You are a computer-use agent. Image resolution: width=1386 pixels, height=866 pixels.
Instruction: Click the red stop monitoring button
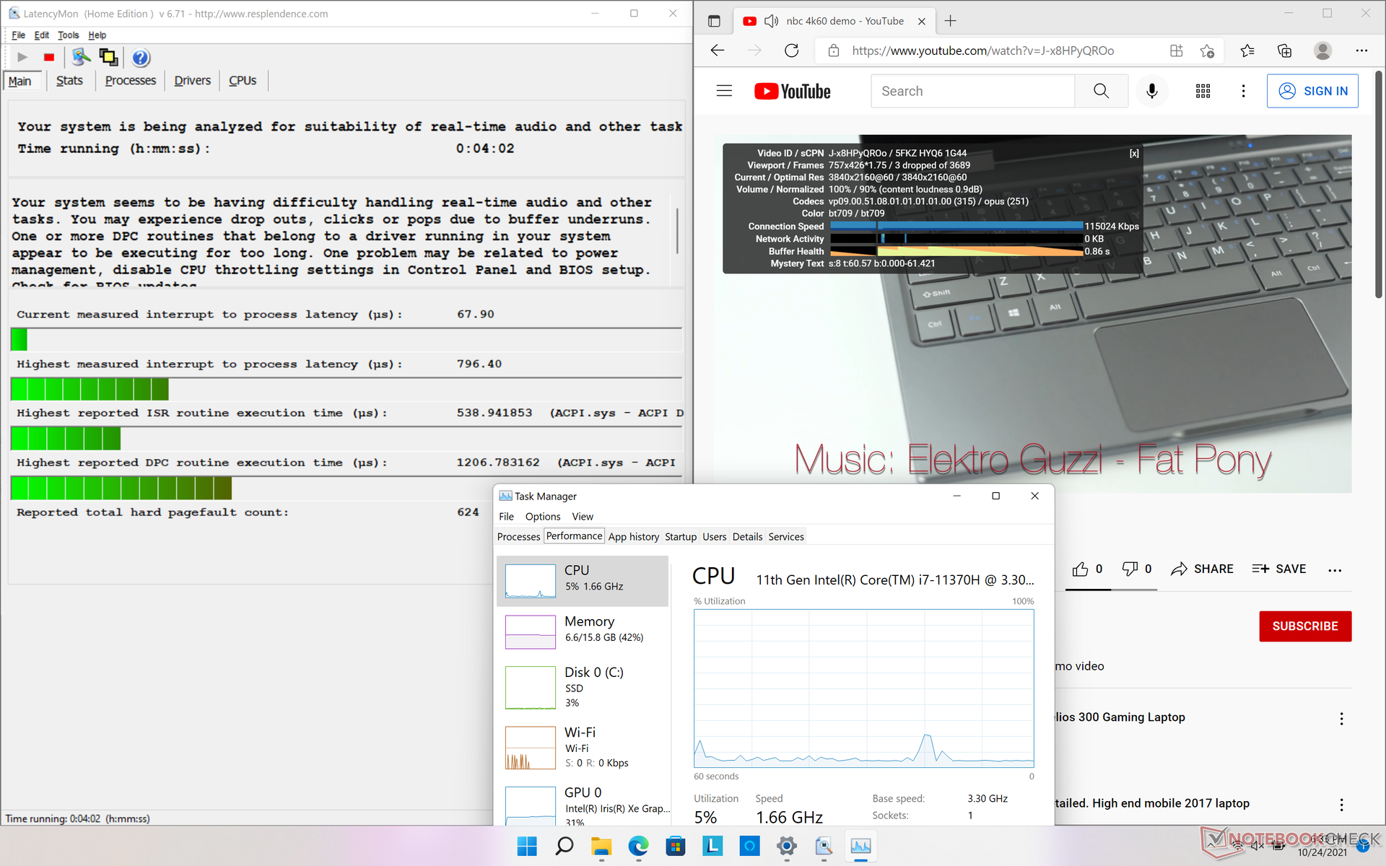pyautogui.click(x=49, y=58)
